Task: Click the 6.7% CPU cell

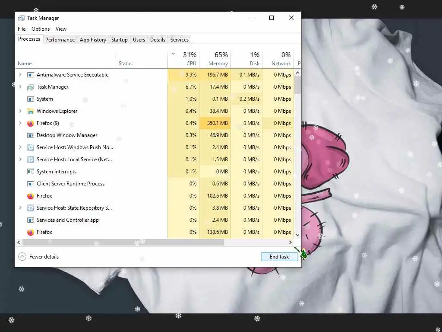Action: tap(183, 87)
